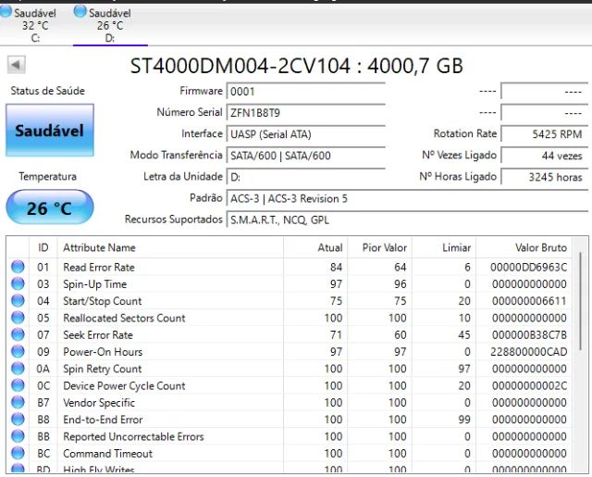Click the Firmware field 0001
This screenshot has height=477, width=592.
(x=306, y=92)
